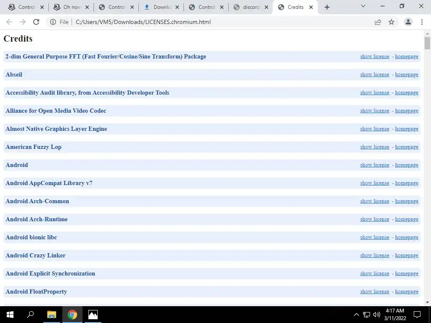Viewport: 431px width, 323px height.
Task: Show license for Android Arch-Runtime
Action: (375, 220)
